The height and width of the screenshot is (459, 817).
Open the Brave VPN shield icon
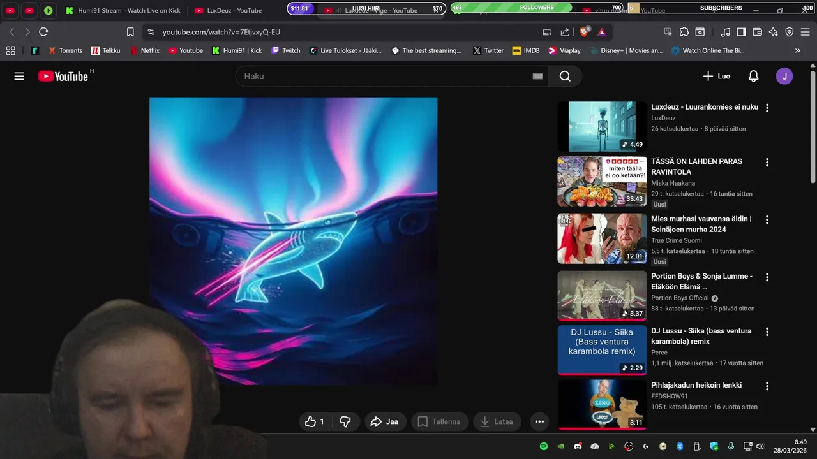point(790,32)
